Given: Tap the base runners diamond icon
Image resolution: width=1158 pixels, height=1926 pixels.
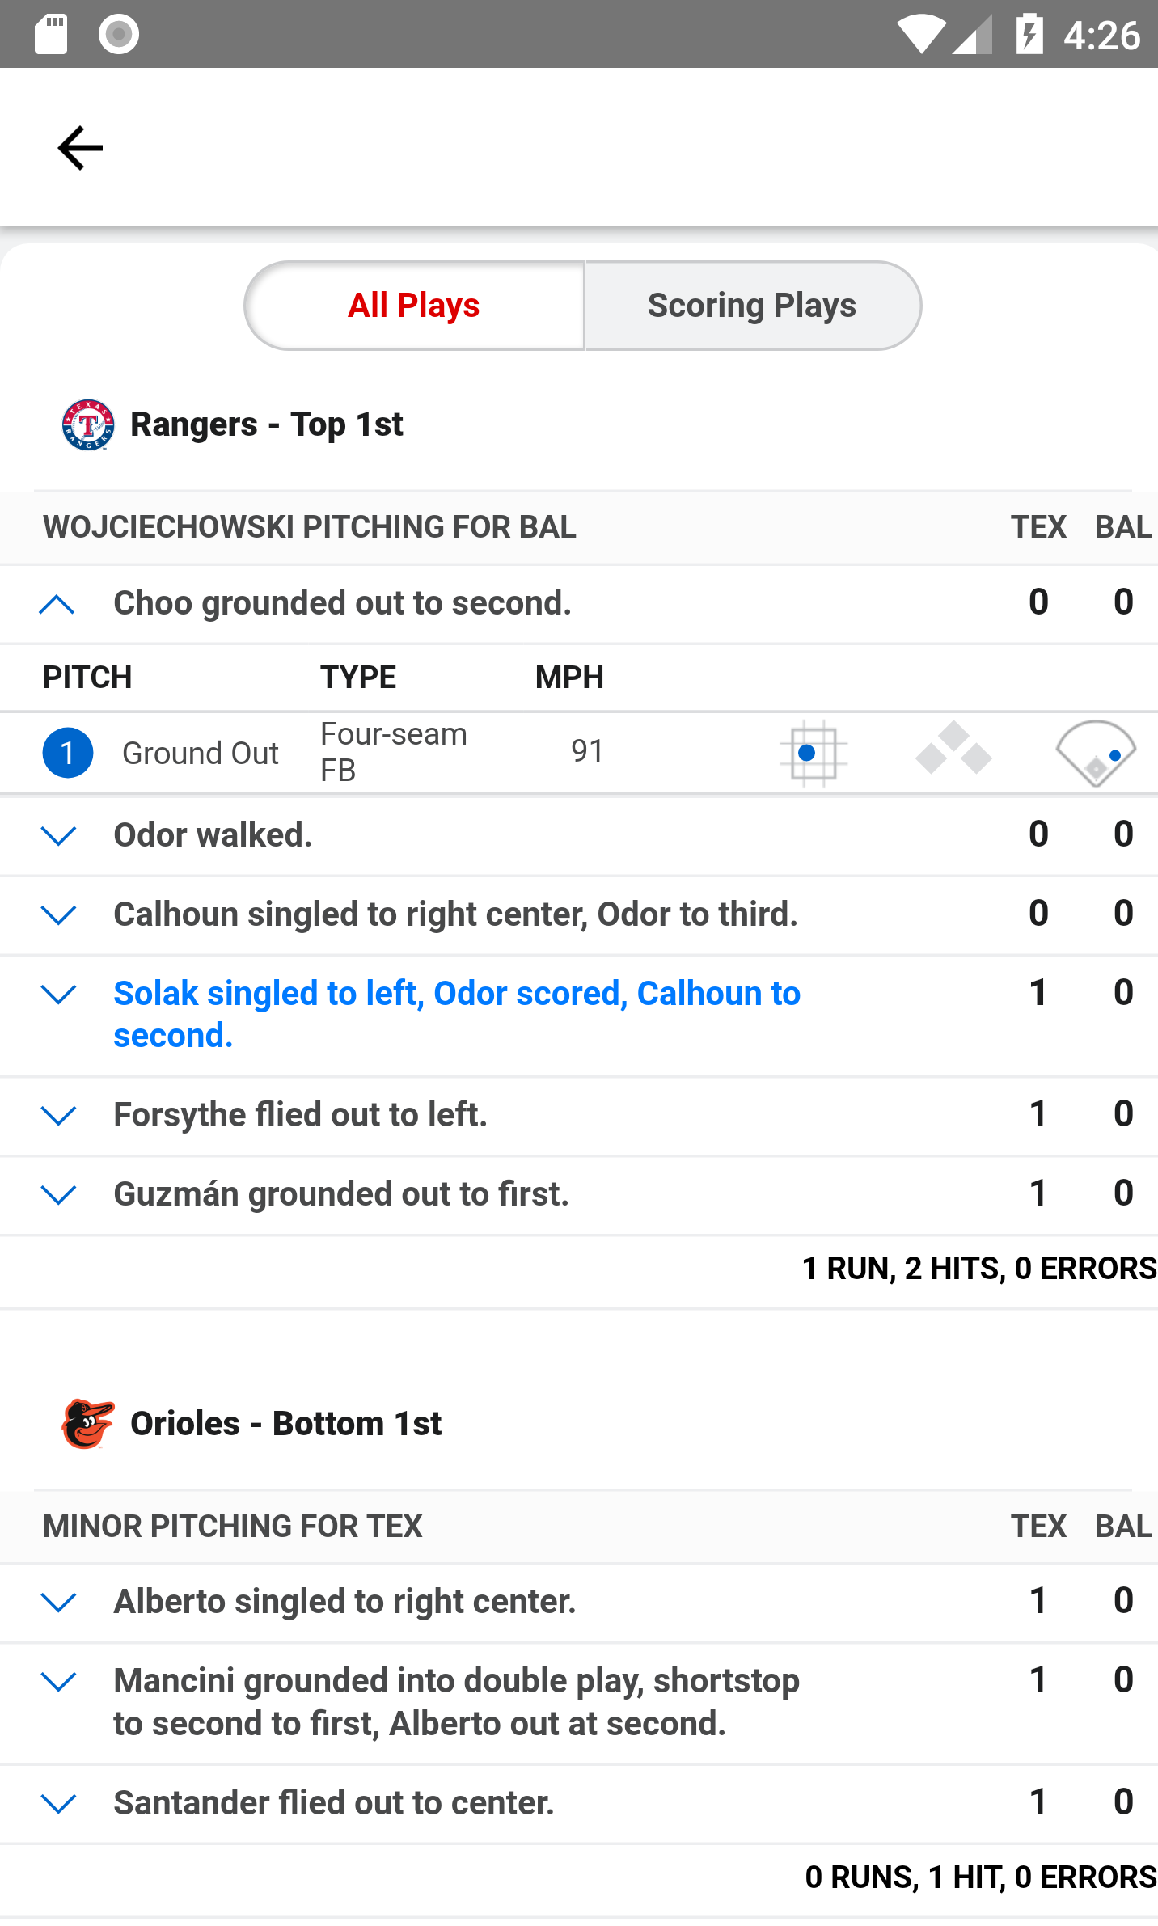Looking at the screenshot, I should pyautogui.click(x=954, y=749).
